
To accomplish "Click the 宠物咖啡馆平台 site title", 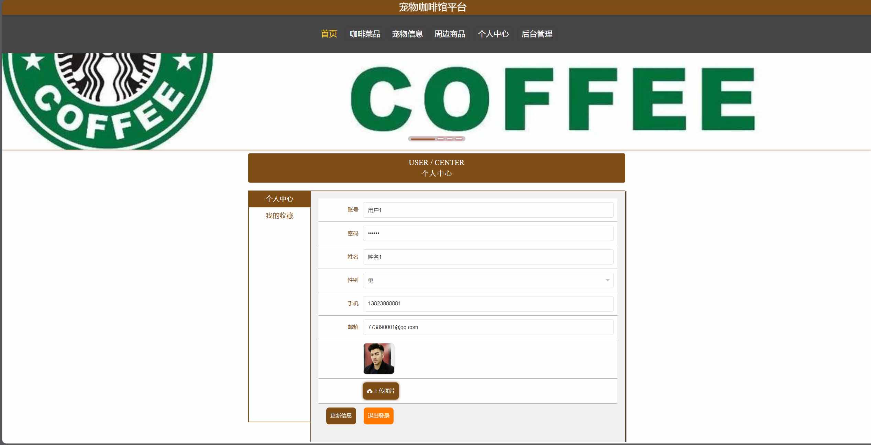I will (x=432, y=7).
